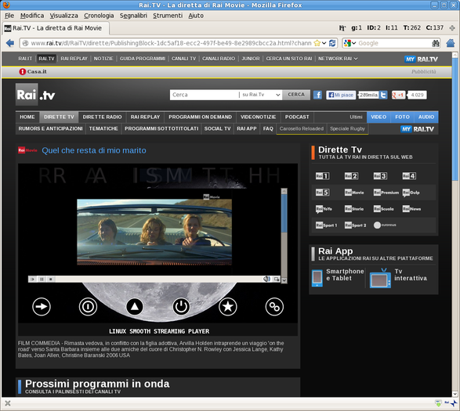Stop the embedded video player
Image resolution: width=460 pixels, height=411 pixels.
pos(50,279)
